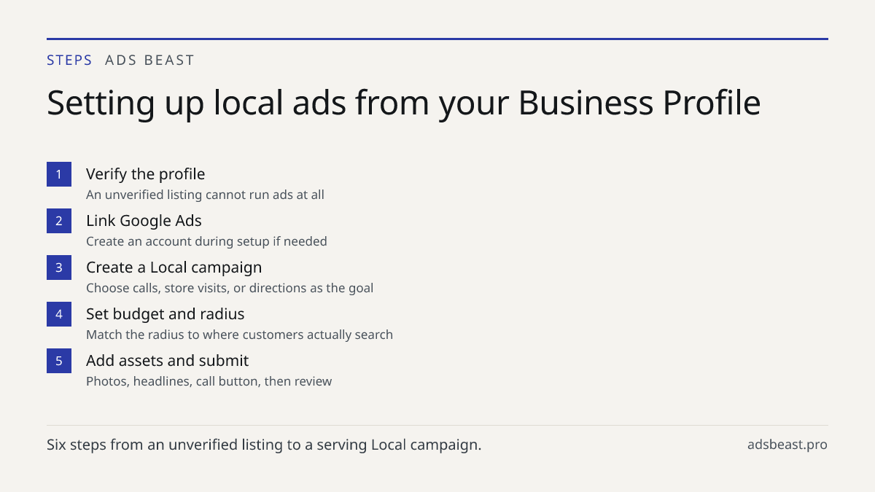
Task: Click the 'STEPS' label in header
Action: coord(69,60)
